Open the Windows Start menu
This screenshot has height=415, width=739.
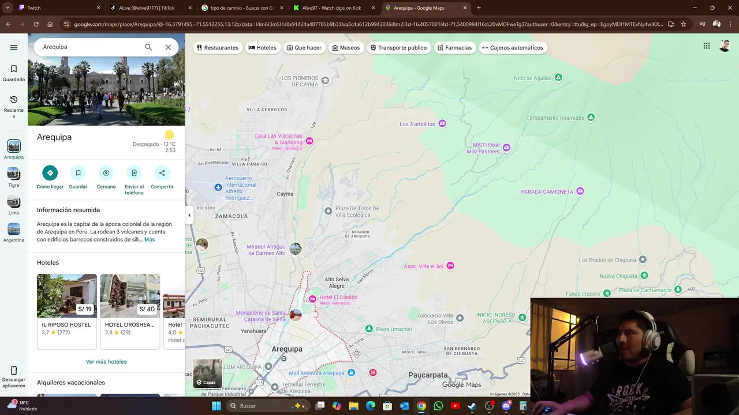coord(216,406)
